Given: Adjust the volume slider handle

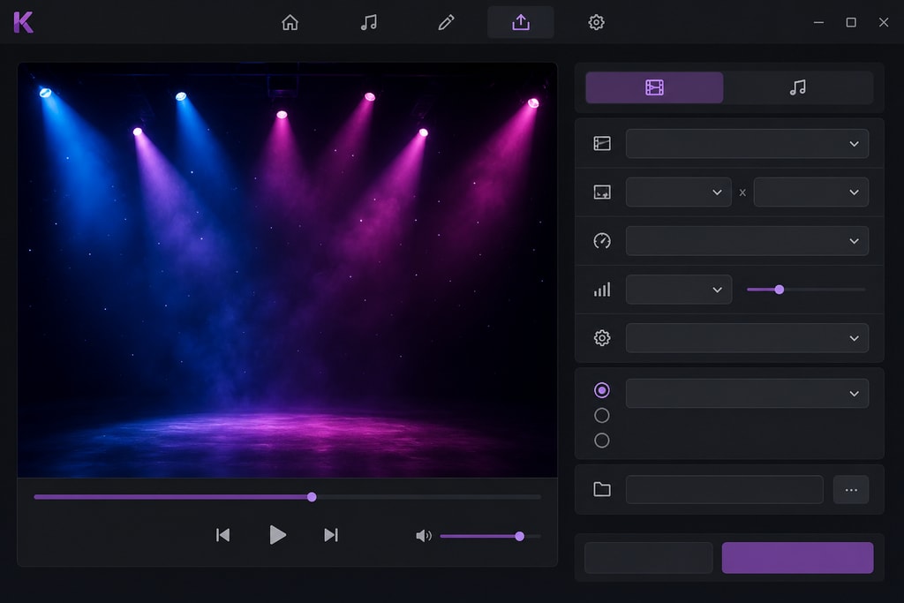Looking at the screenshot, I should pyautogui.click(x=519, y=536).
